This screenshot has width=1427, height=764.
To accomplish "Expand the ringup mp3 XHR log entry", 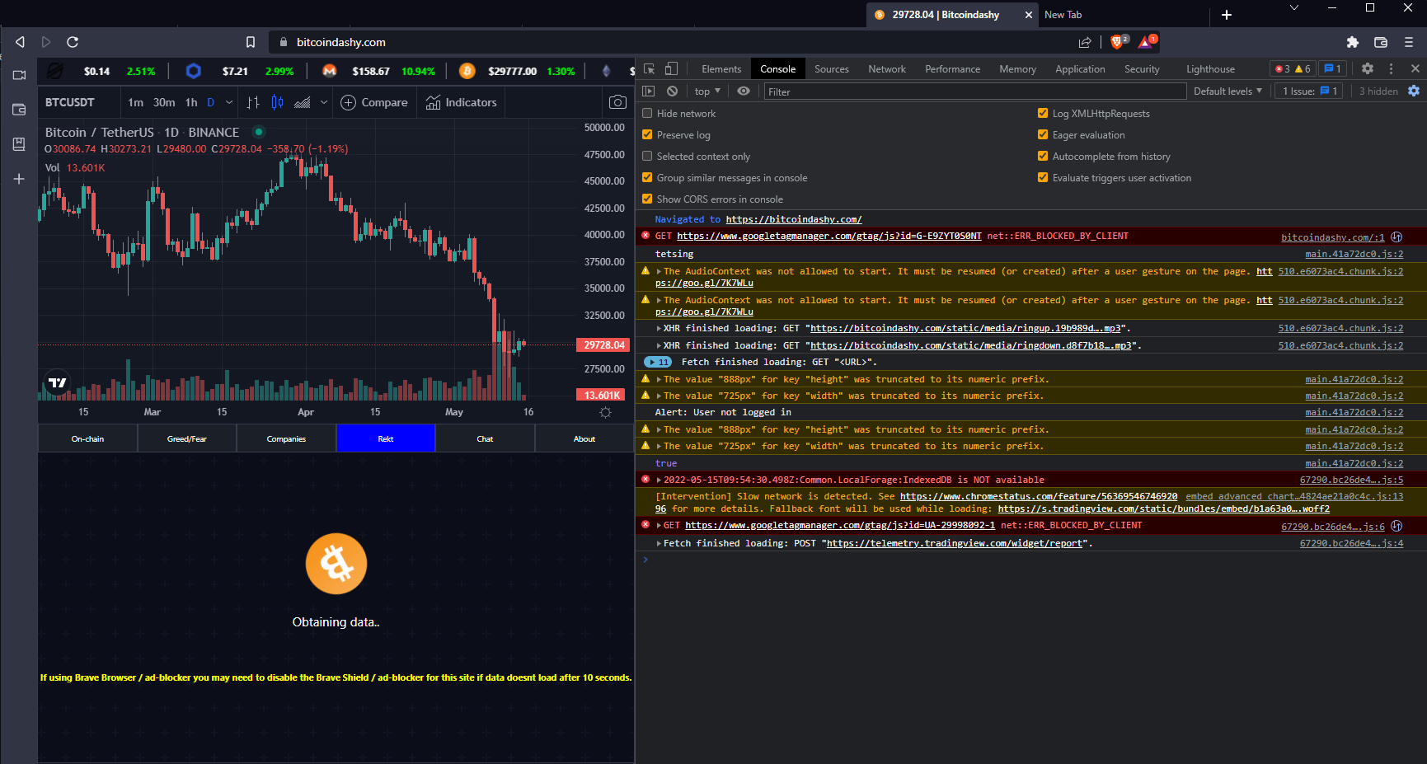I will point(659,329).
